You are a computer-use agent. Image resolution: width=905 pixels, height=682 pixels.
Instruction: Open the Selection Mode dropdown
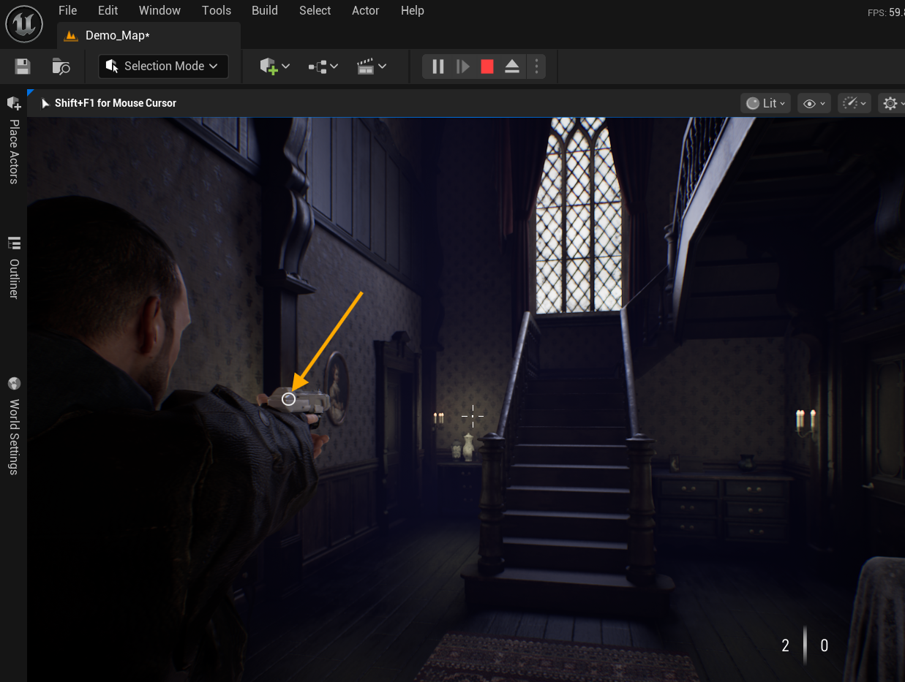(x=163, y=66)
